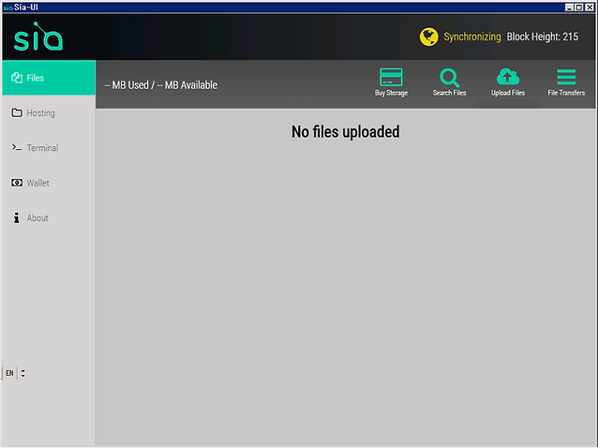The image size is (598, 448).
Task: Maximize the Sia-UI window
Action: (x=579, y=7)
